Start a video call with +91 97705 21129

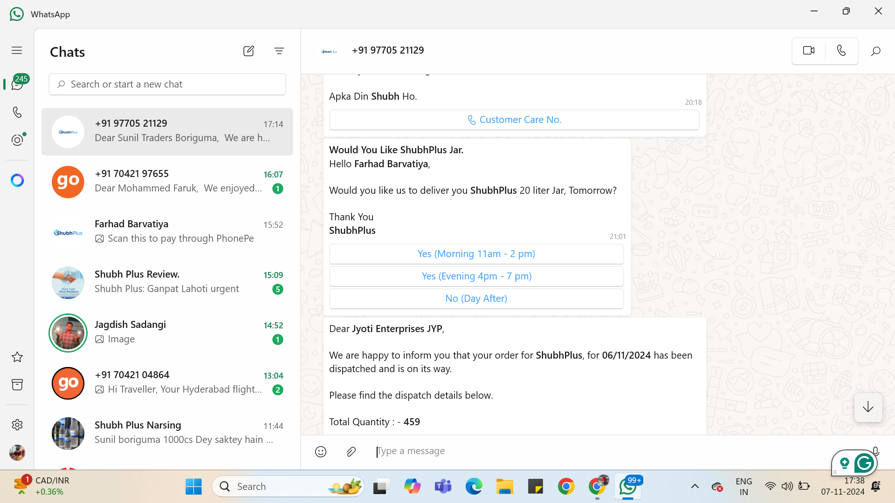click(x=809, y=50)
